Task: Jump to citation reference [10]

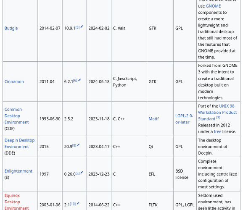Action: point(73,204)
